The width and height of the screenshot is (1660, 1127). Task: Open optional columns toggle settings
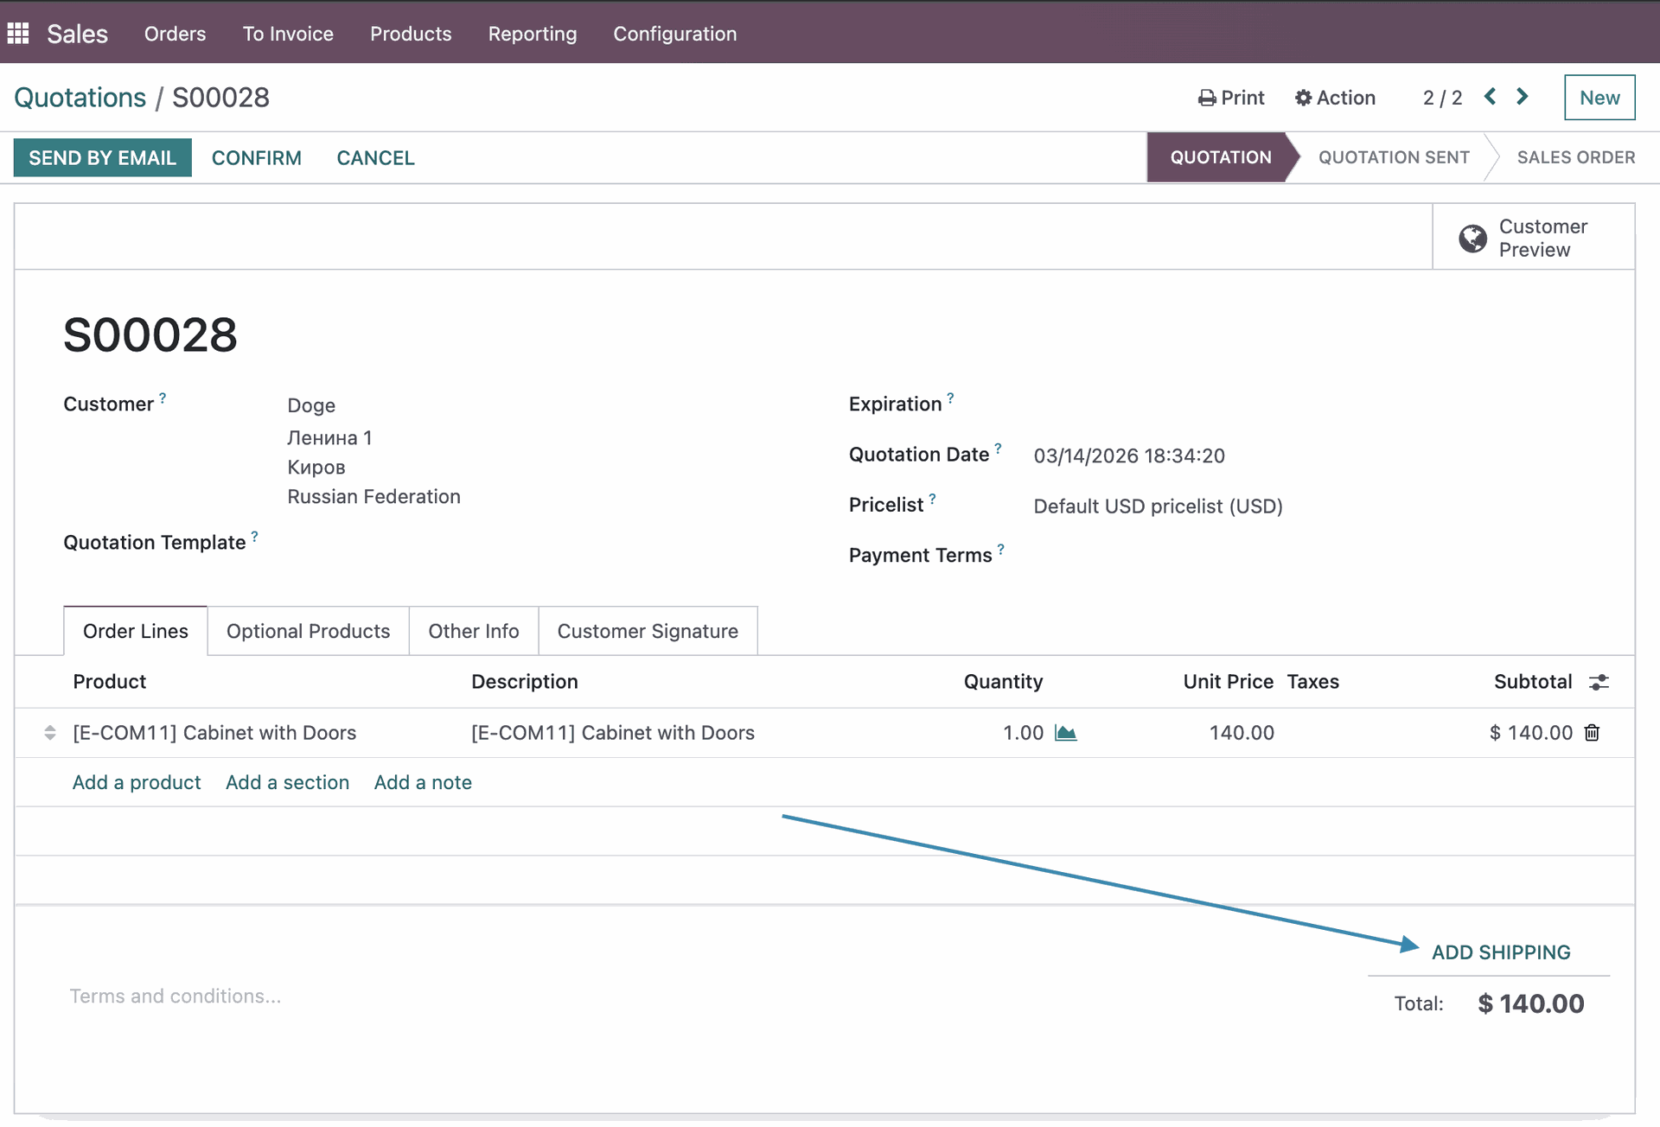click(x=1599, y=682)
